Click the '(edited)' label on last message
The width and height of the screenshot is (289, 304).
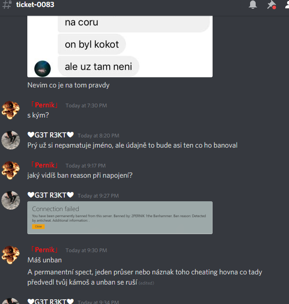coord(146,283)
